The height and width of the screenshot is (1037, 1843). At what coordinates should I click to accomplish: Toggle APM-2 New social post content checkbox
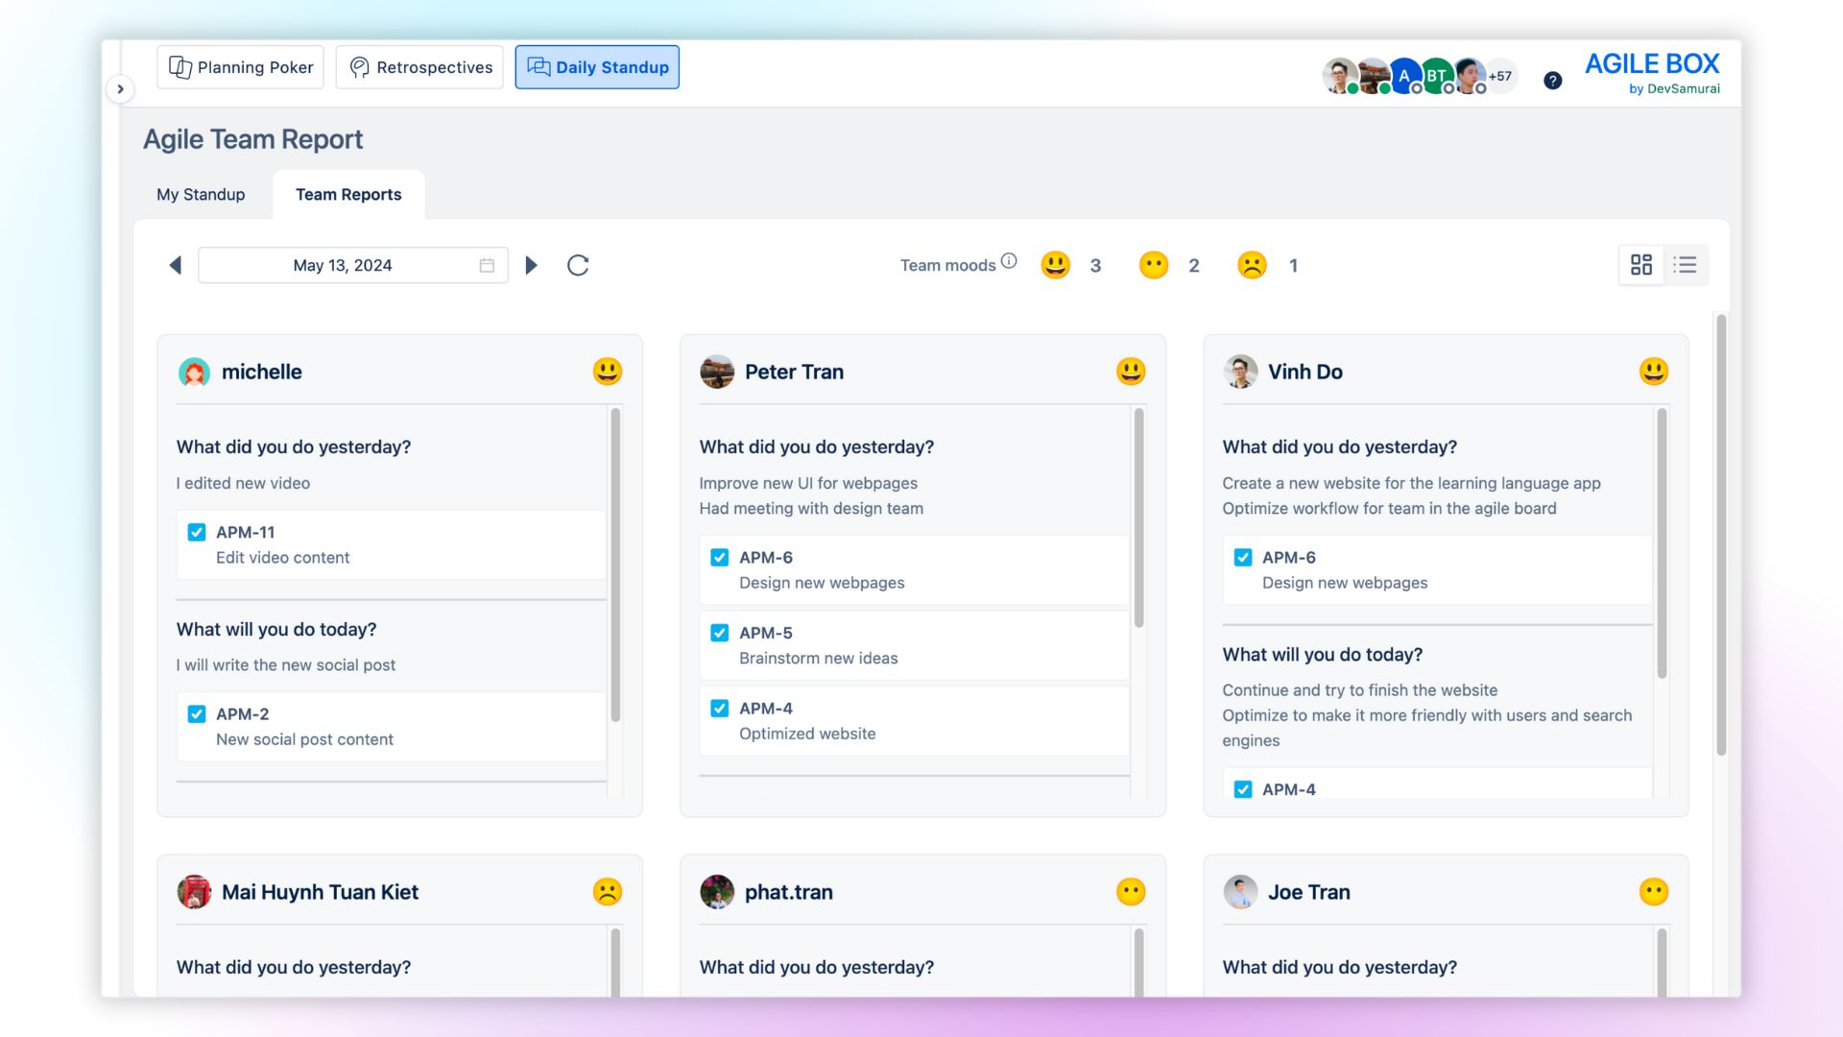pos(197,714)
